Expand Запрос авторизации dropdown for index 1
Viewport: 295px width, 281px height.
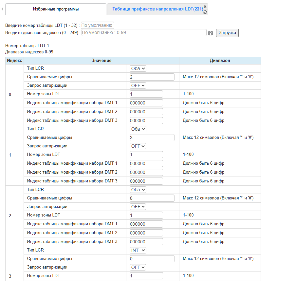138,146
